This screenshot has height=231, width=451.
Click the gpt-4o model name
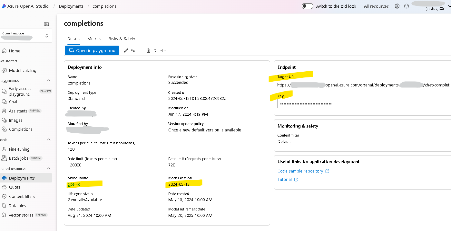tap(74, 184)
